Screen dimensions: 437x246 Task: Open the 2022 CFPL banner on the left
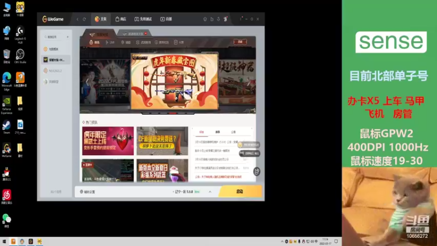(105, 81)
